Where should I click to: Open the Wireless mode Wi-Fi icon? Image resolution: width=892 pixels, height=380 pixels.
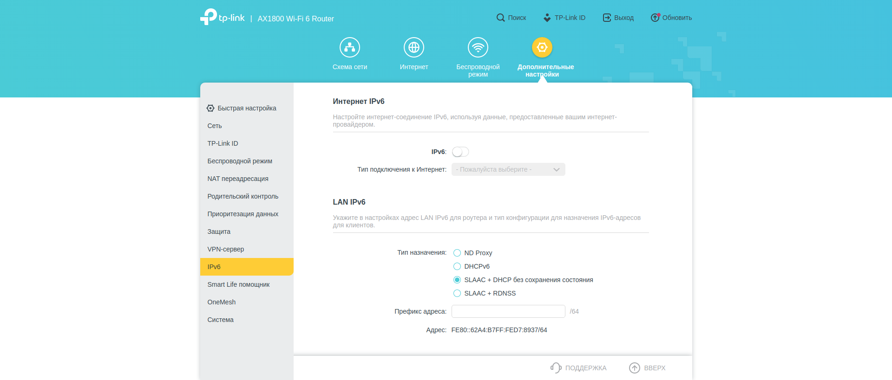(478, 47)
